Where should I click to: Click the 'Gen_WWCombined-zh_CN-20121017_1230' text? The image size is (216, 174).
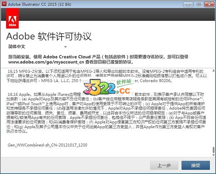point(48,145)
